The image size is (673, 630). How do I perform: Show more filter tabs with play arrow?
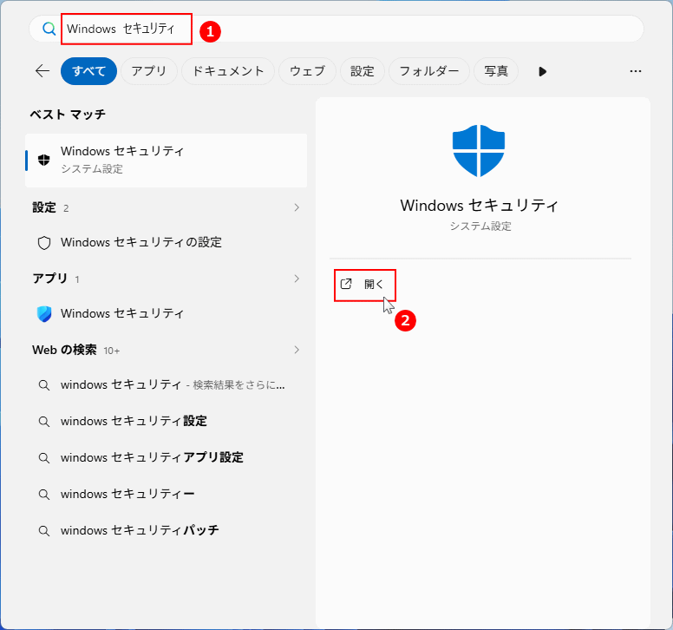tap(543, 71)
